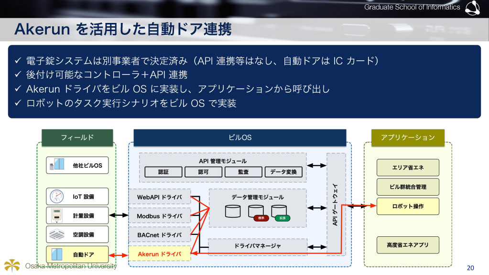Select the 自動ドア box
489x275 pixels.
[x=77, y=254]
